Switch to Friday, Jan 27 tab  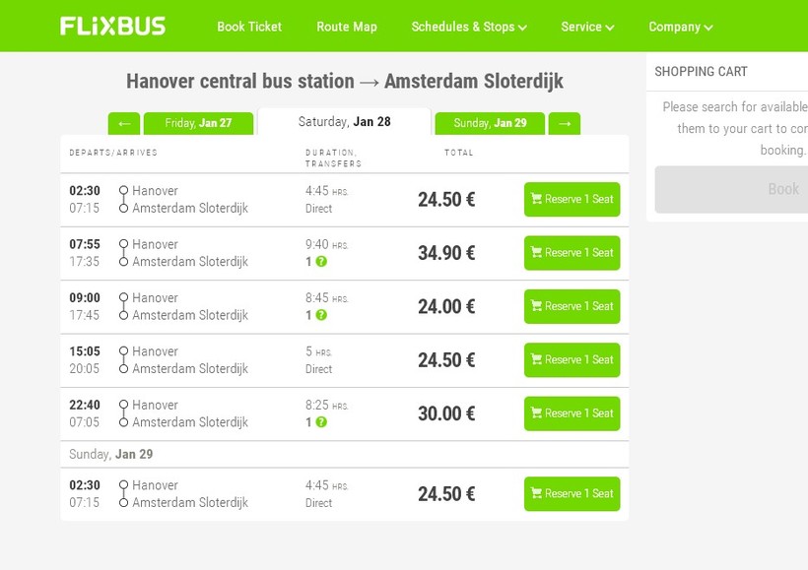[198, 124]
